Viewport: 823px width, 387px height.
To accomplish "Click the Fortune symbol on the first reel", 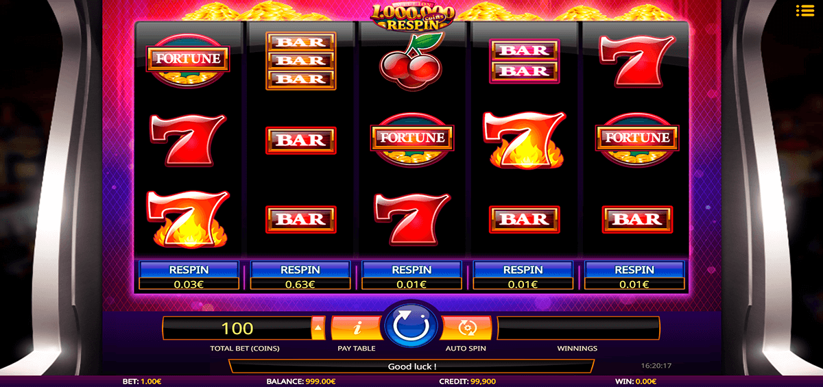I will [x=188, y=59].
